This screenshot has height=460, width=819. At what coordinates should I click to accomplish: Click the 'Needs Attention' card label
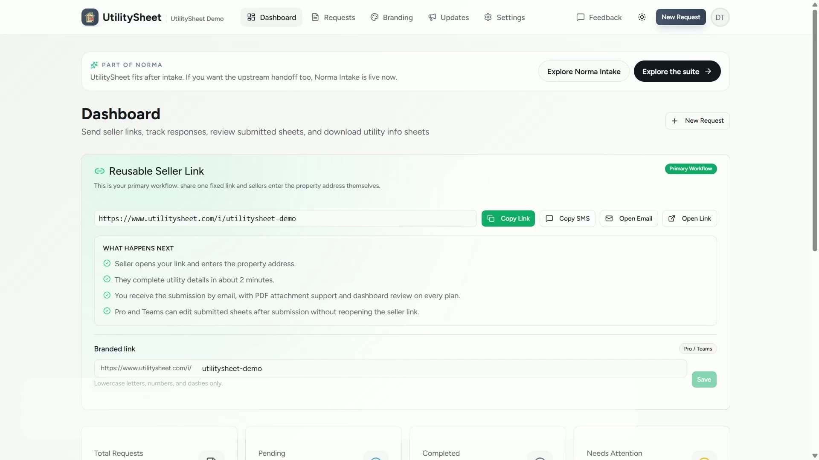point(614,453)
